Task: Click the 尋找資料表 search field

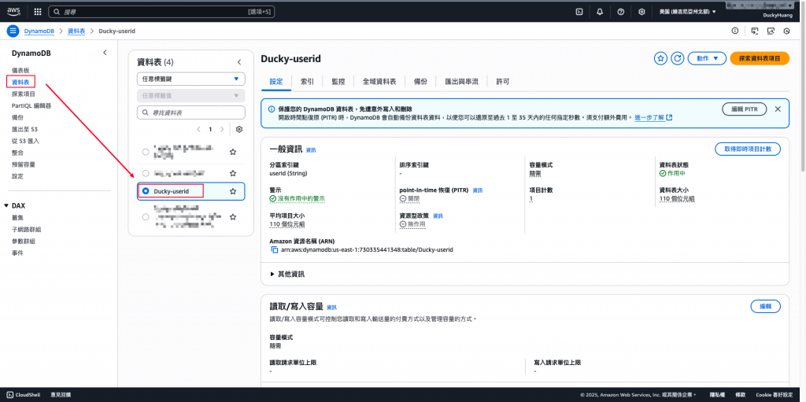Action: 190,112
